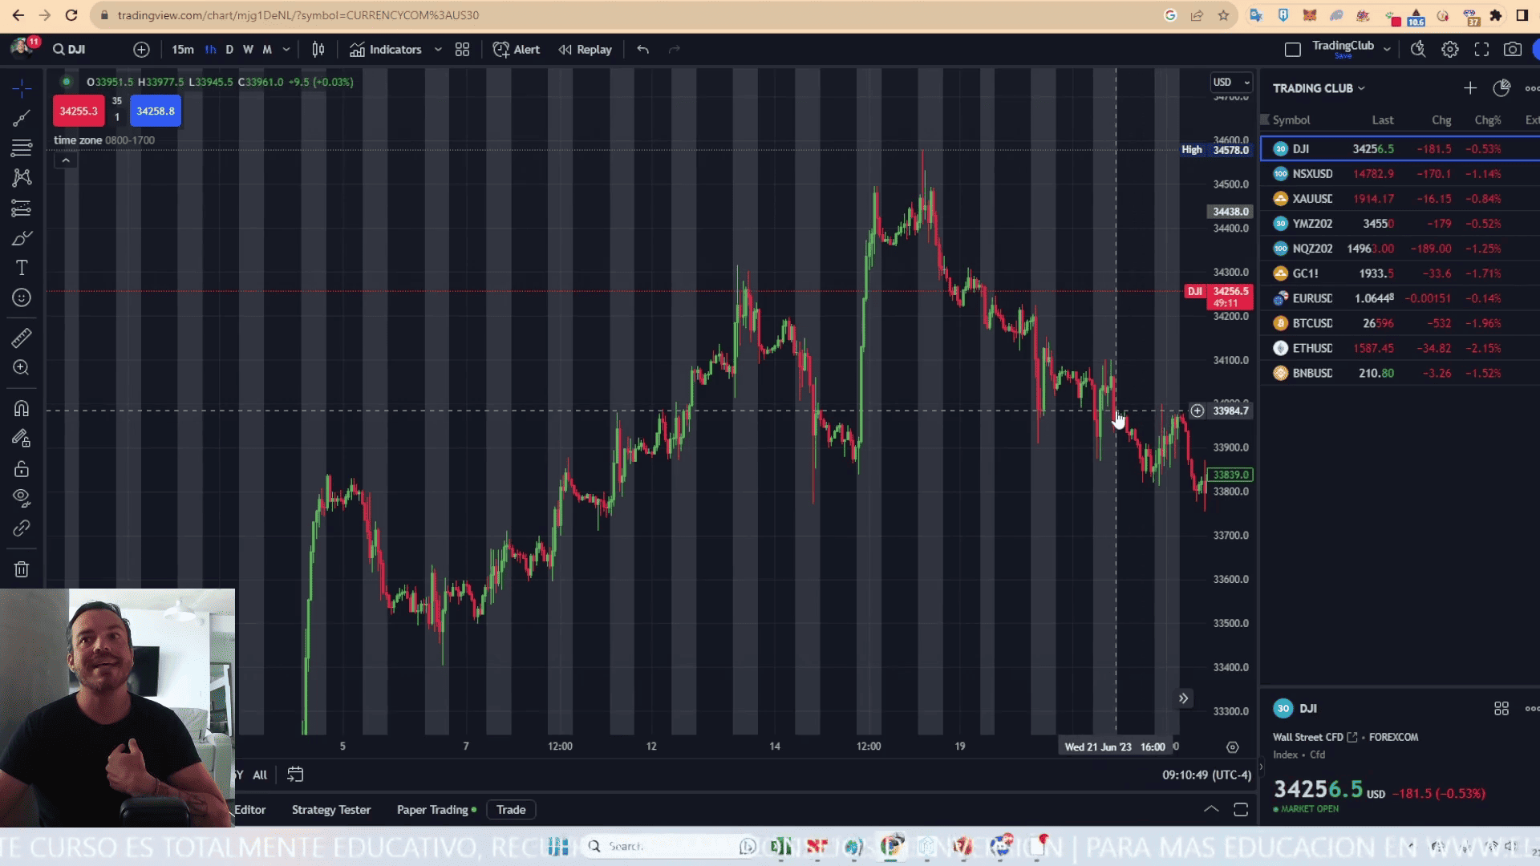Open the Indicators dialog
The width and height of the screenshot is (1540, 866).
pyautogui.click(x=386, y=50)
